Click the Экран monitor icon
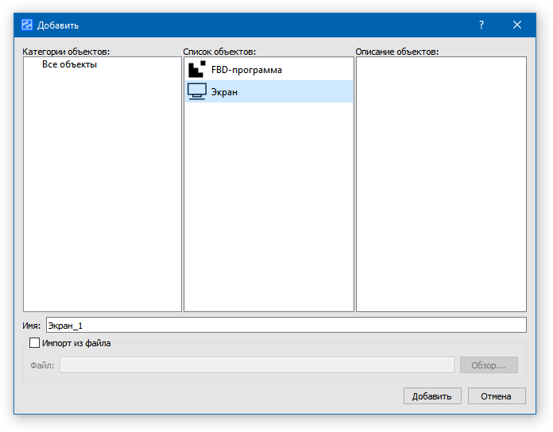Viewport: 553px width, 432px height. pyautogui.click(x=196, y=92)
